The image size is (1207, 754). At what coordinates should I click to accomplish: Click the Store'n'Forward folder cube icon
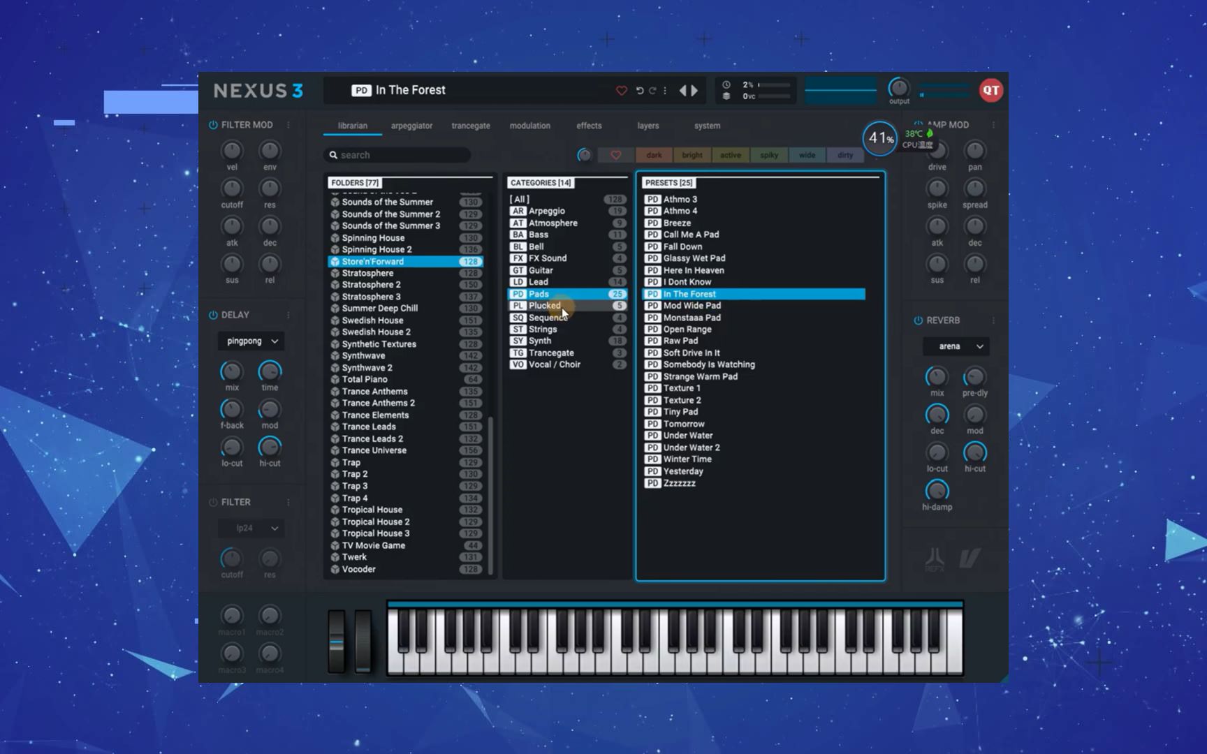tap(335, 262)
